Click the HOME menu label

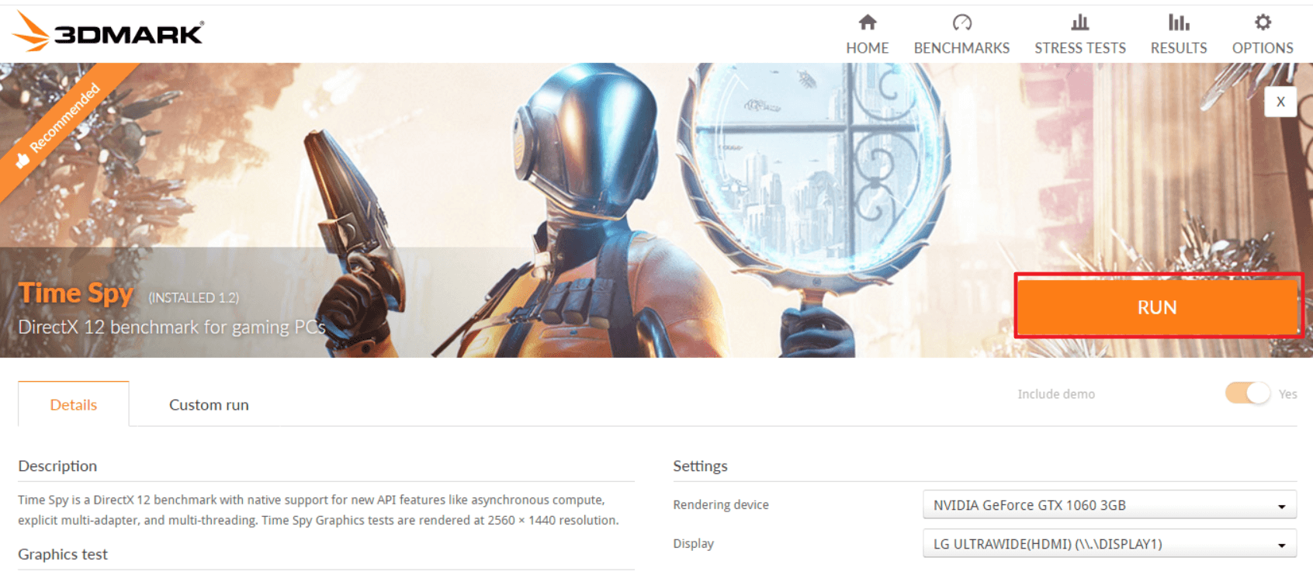click(x=868, y=48)
